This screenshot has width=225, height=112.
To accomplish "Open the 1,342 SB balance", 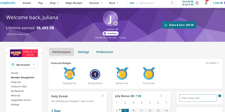I will click(218, 3).
